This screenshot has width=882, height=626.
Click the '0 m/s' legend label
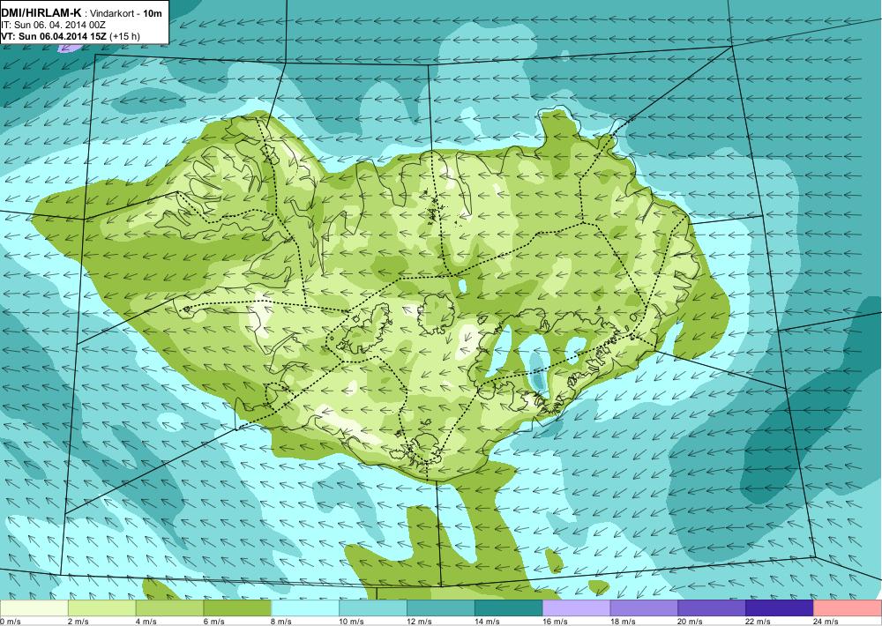[10, 622]
